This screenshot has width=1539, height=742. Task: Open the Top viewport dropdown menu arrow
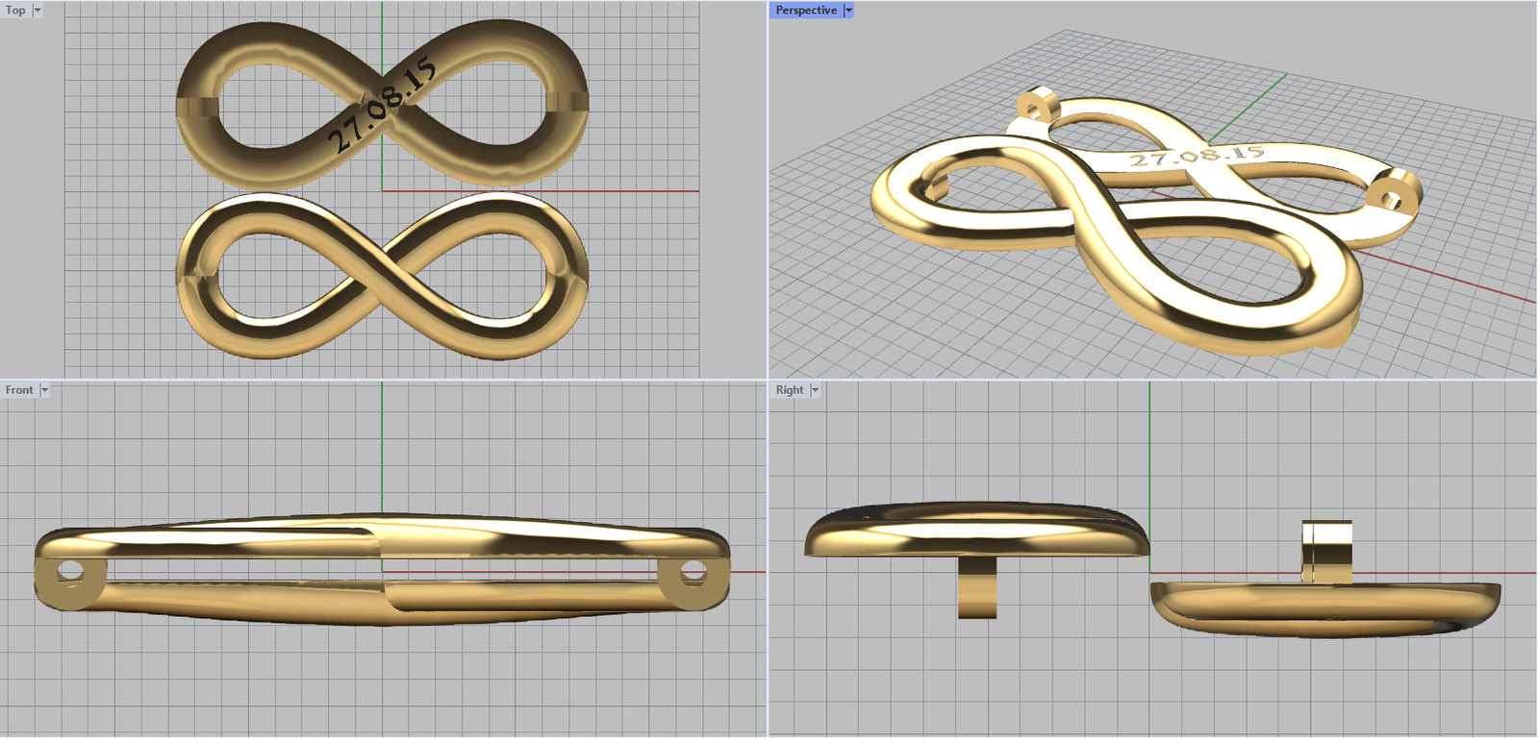(x=38, y=11)
